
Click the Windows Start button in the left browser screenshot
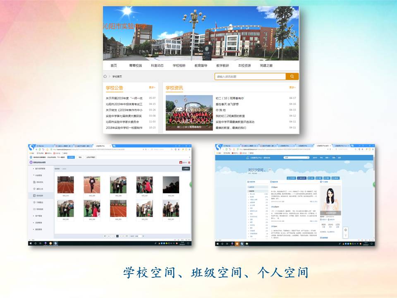pyautogui.click(x=30, y=243)
